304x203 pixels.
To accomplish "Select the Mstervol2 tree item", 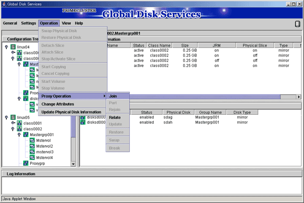I will [x=44, y=146].
